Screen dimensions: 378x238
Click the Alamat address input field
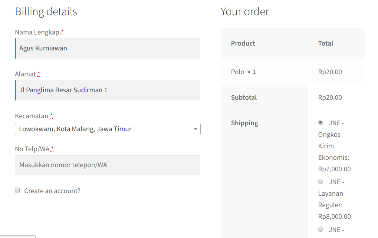(108, 90)
